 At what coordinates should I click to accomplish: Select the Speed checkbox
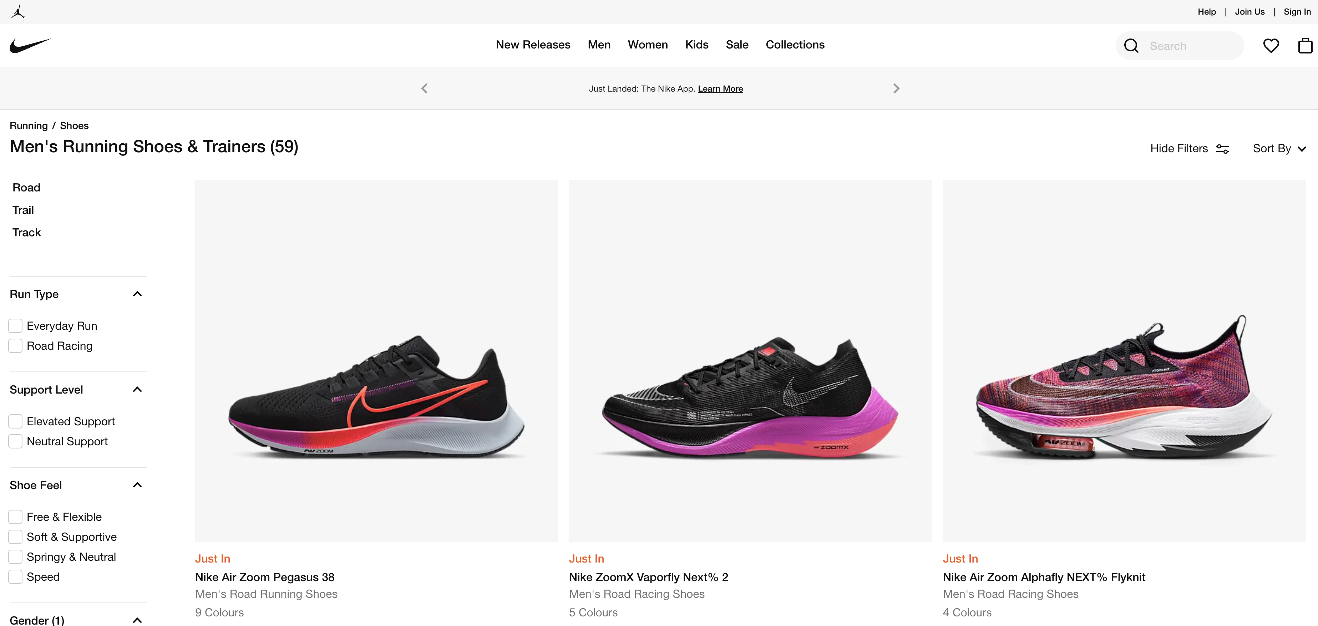[x=15, y=577]
